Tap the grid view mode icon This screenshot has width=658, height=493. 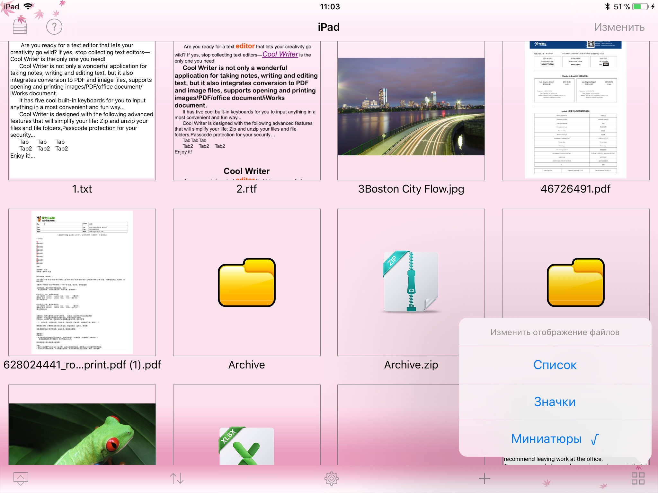(x=638, y=478)
